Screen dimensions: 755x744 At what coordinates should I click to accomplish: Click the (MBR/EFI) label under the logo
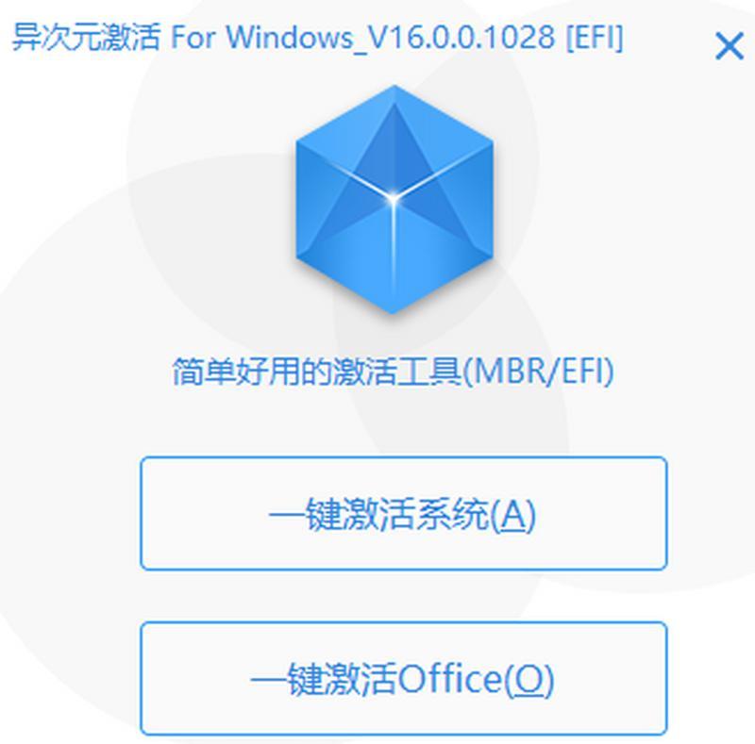538,372
